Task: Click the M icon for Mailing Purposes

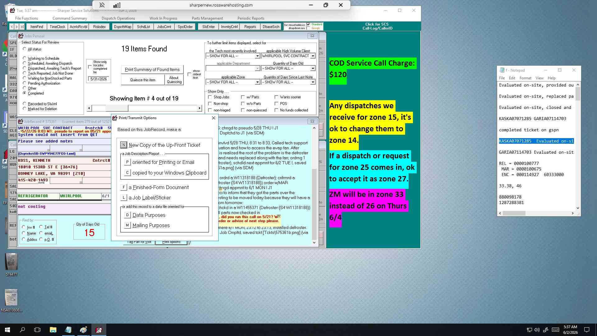Action: tap(127, 225)
